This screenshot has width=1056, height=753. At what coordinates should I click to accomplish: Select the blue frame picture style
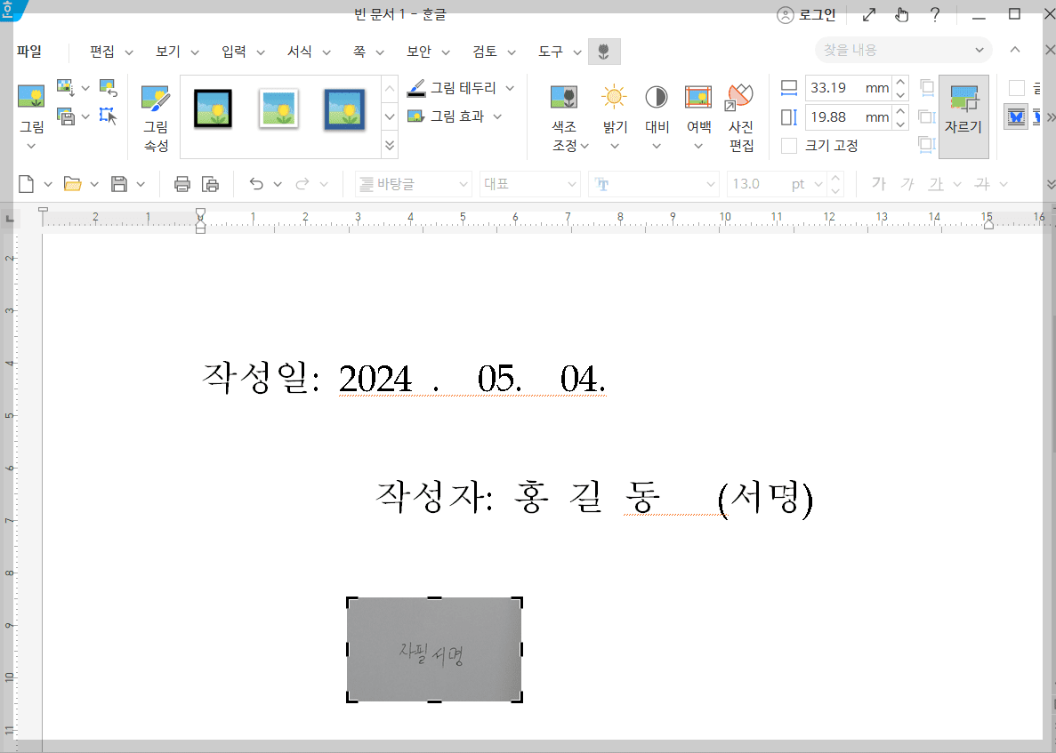tap(343, 108)
